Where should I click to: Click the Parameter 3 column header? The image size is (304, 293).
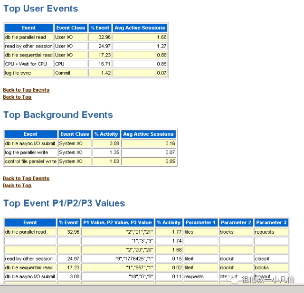[271, 222]
